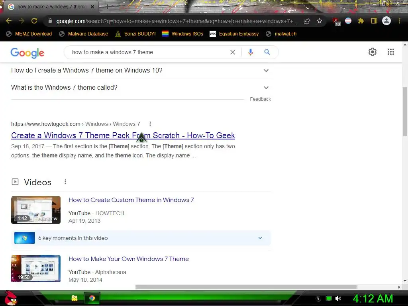Open the Angry Birds start button
This screenshot has width=408, height=306.
(11, 298)
